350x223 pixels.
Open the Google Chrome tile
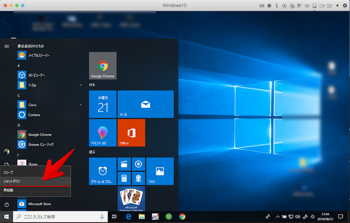tap(102, 66)
